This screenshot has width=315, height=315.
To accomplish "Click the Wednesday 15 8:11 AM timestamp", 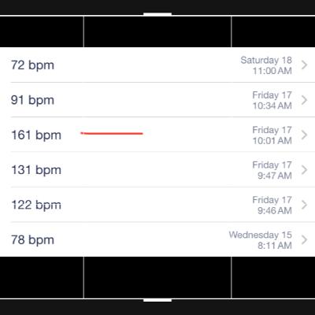I will coord(261,240).
